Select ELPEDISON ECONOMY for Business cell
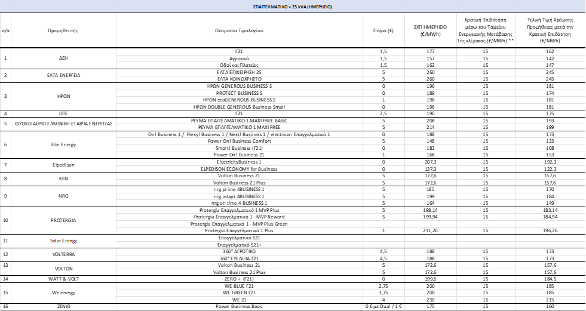 point(239,169)
